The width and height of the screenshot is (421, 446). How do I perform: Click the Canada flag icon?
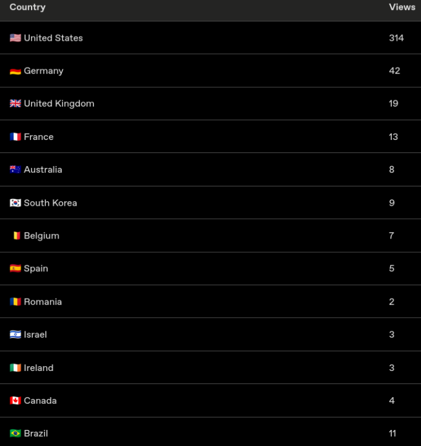tap(15, 401)
